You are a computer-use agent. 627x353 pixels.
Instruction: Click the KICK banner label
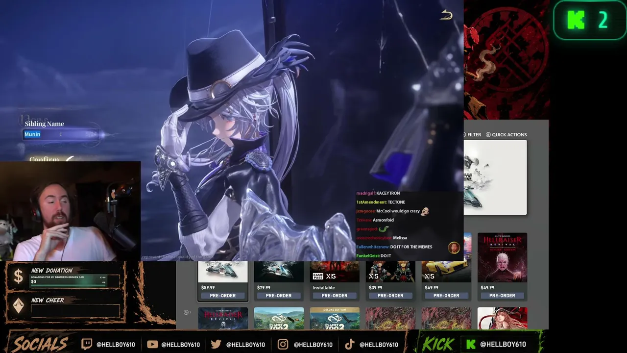click(438, 344)
